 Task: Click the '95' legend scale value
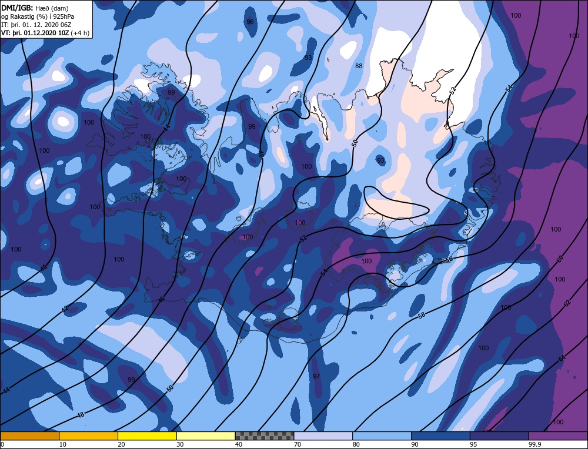[x=473, y=444]
